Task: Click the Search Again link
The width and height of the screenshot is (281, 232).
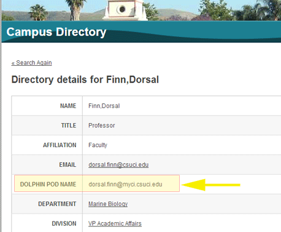Action: 31,63
